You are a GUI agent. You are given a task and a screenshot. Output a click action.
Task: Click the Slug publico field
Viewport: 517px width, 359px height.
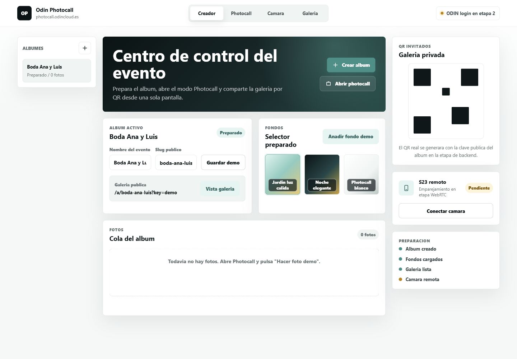click(x=176, y=163)
